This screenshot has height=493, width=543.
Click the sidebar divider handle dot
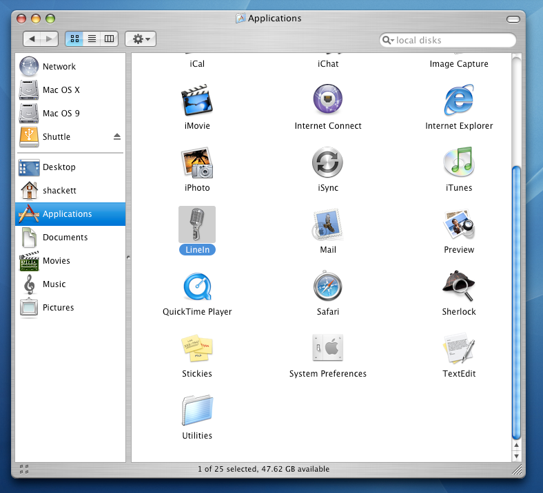pos(128,258)
